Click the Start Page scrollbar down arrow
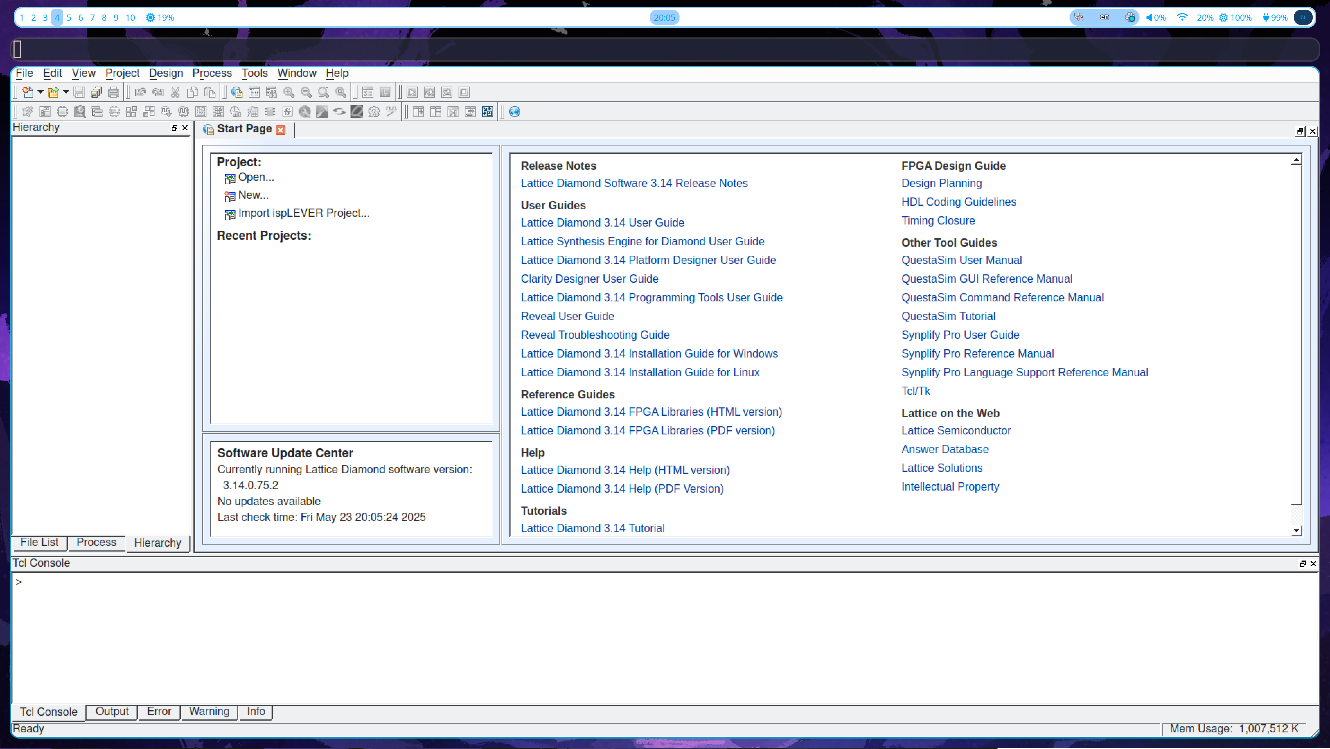Image resolution: width=1330 pixels, height=749 pixels. point(1296,530)
